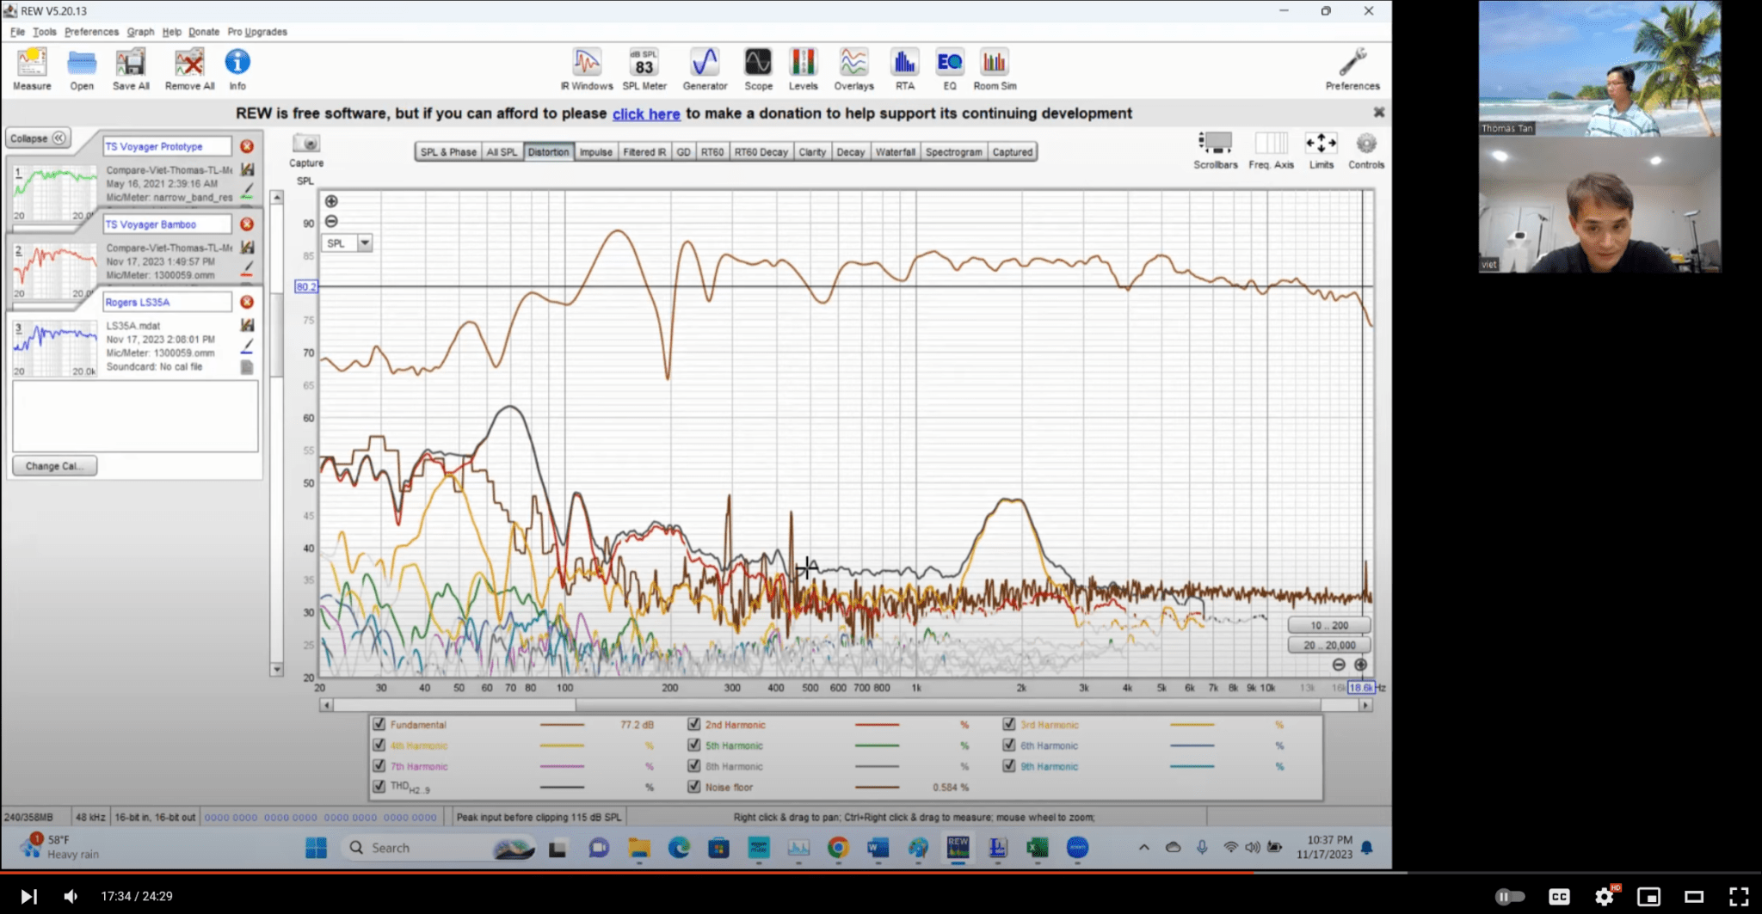
Task: Toggle the graph Scrollbars icon
Action: click(1215, 144)
